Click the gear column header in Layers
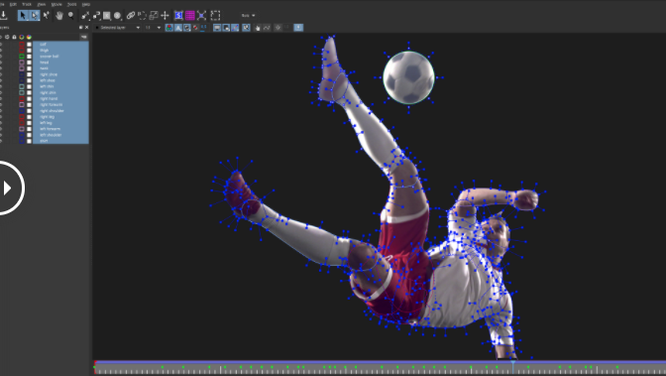The height and width of the screenshot is (376, 666). click(x=7, y=37)
